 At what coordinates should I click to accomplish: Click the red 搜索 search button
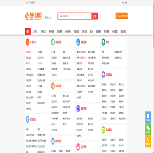click(x=95, y=16)
